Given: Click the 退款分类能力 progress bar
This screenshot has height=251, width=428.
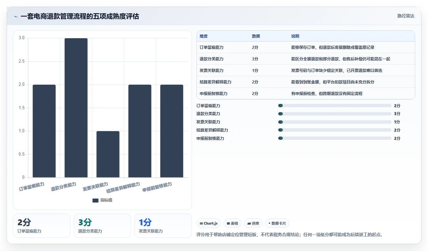Looking at the screenshot, I should 334,114.
